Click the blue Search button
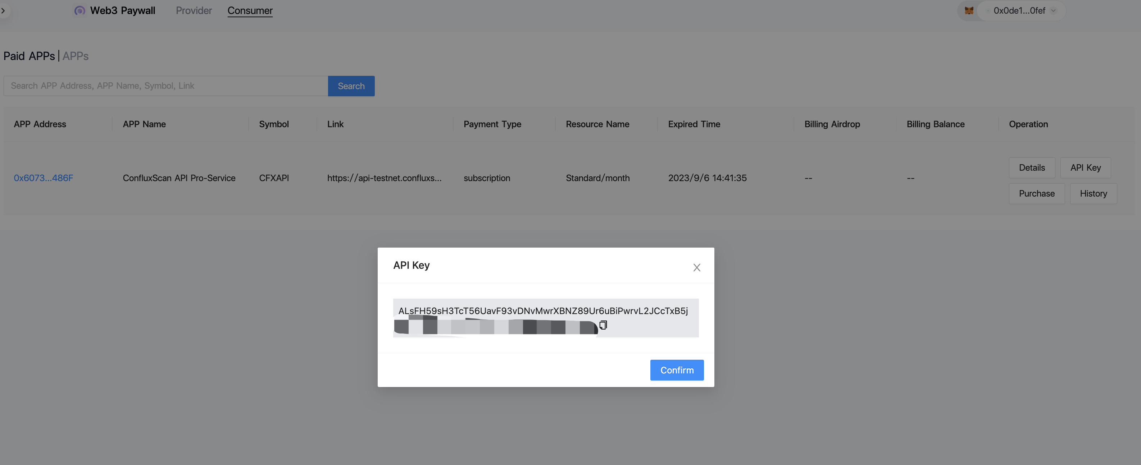The height and width of the screenshot is (465, 1141). pyautogui.click(x=351, y=86)
